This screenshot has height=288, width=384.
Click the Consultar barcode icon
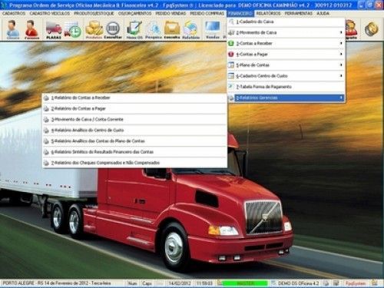point(113,30)
